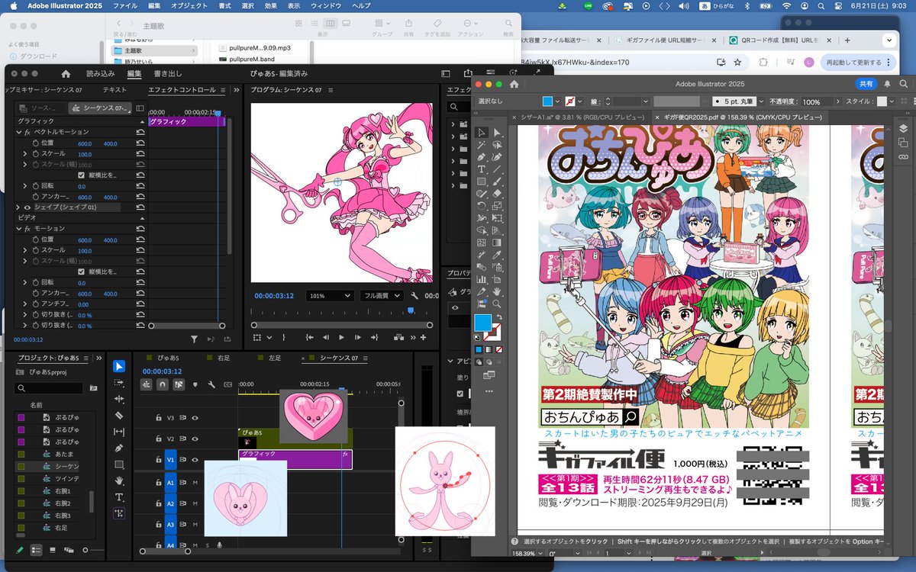Select Illustrator's Rotate tool
916x572 pixels.
point(482,206)
